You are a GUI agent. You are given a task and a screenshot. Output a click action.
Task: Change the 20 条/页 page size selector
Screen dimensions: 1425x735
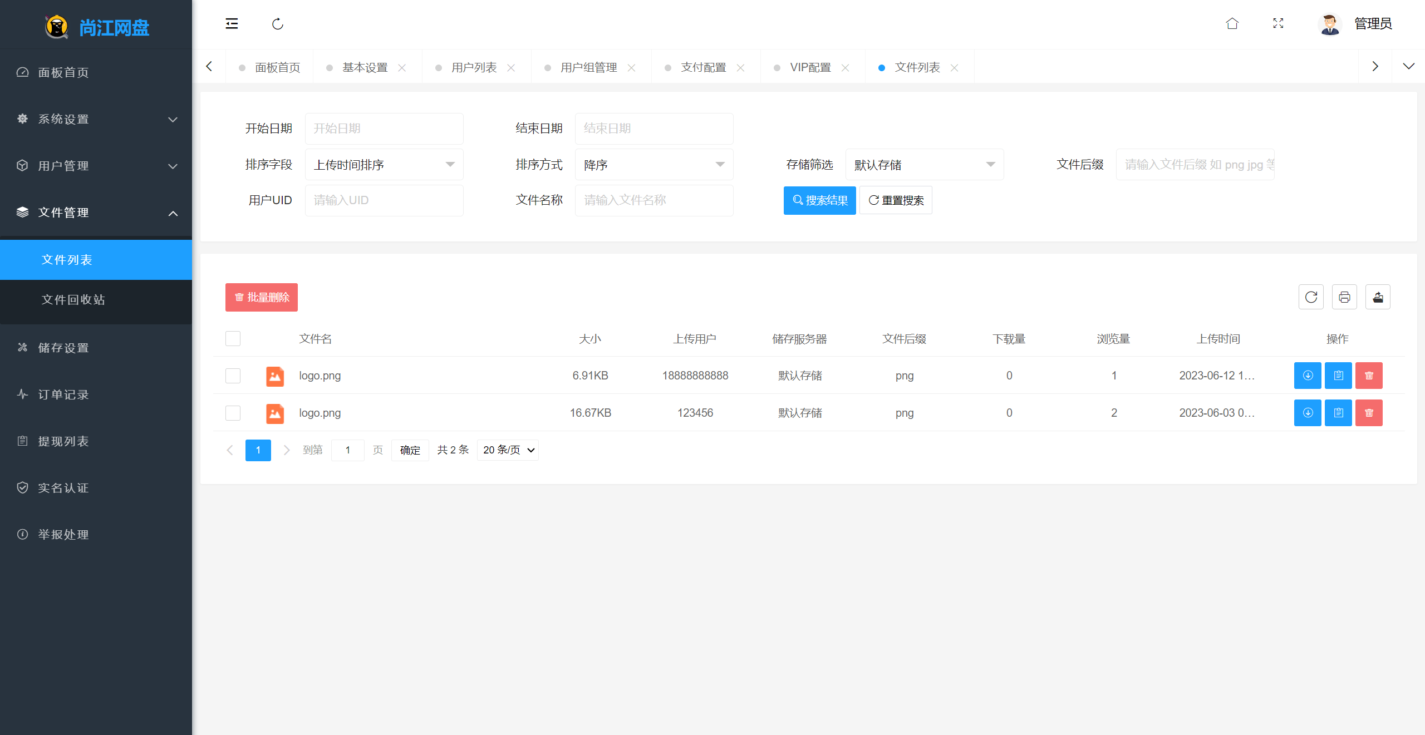[x=508, y=450]
